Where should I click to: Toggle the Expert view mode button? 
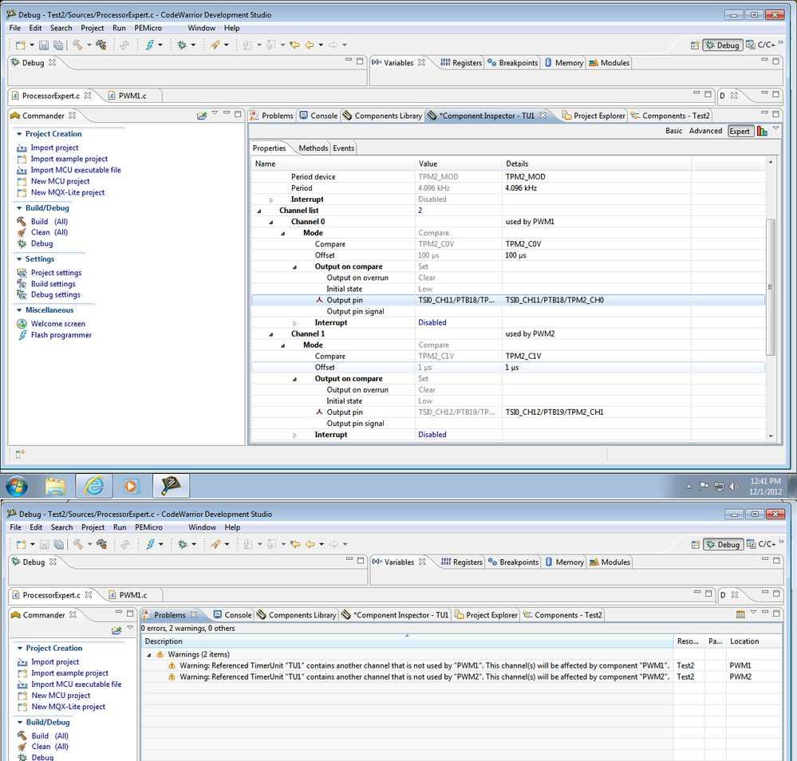pyautogui.click(x=740, y=131)
